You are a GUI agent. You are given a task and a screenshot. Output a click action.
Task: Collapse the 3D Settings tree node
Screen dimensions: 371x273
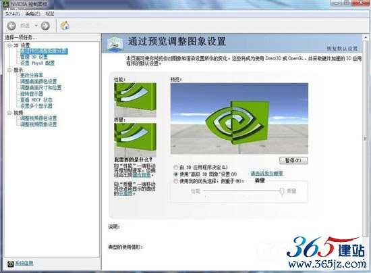click(9, 45)
